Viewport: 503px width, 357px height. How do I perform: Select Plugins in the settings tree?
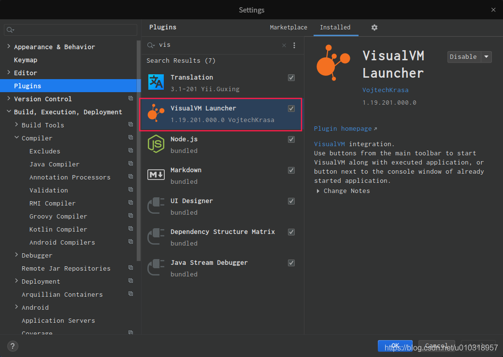coord(70,86)
